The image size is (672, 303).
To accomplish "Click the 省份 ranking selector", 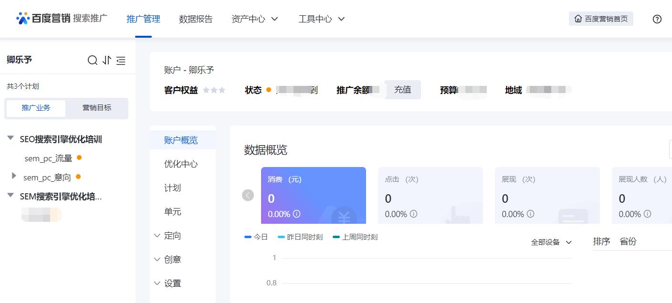I will coord(628,241).
